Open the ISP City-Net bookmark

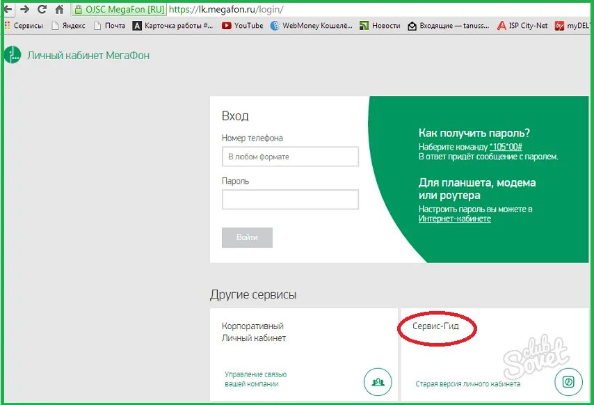point(522,26)
